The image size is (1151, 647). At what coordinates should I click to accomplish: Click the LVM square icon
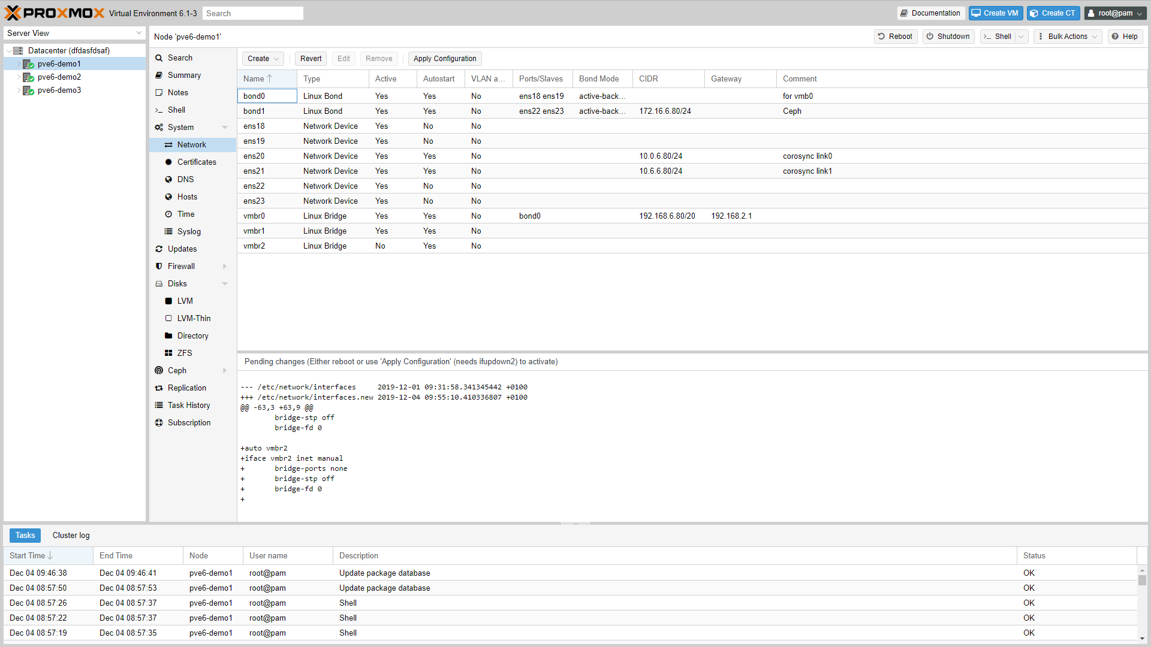pos(168,301)
